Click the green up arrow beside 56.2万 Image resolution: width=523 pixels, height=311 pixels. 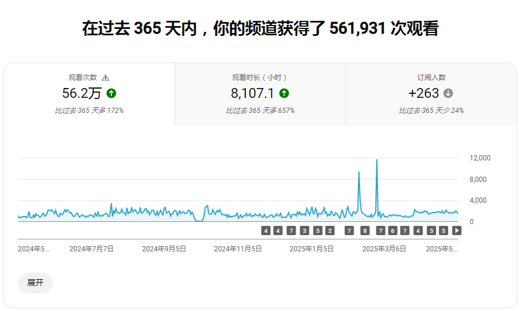[111, 93]
